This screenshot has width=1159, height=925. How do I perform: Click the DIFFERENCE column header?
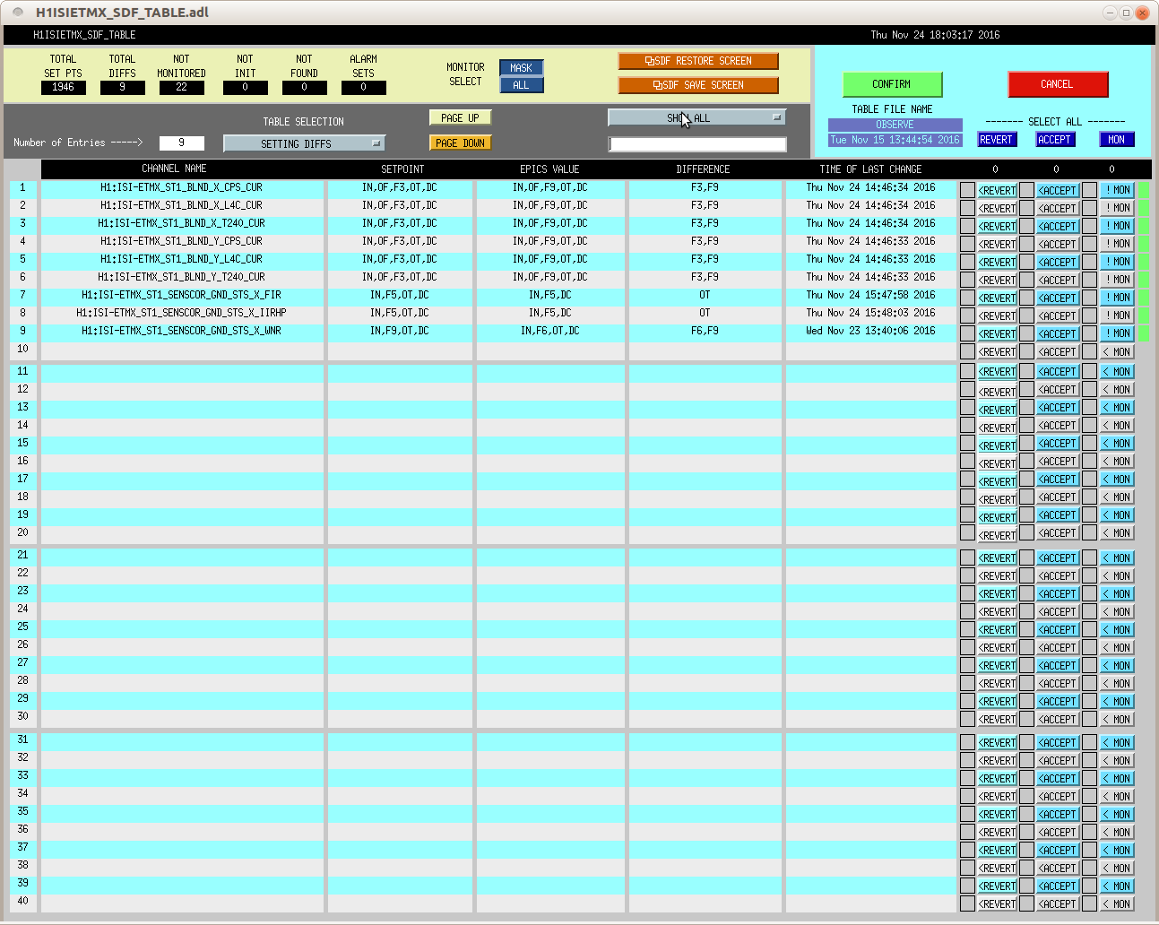coord(703,169)
